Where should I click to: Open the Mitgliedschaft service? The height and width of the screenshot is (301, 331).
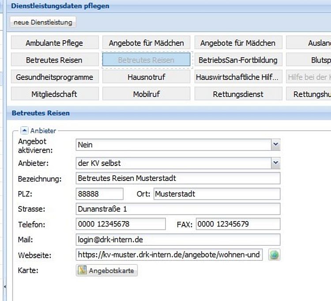point(54,94)
